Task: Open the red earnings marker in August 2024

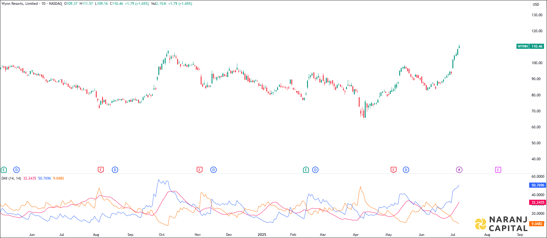Action: click(101, 170)
